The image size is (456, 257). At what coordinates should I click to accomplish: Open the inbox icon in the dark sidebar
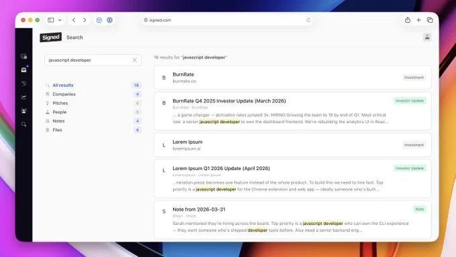pos(24,70)
